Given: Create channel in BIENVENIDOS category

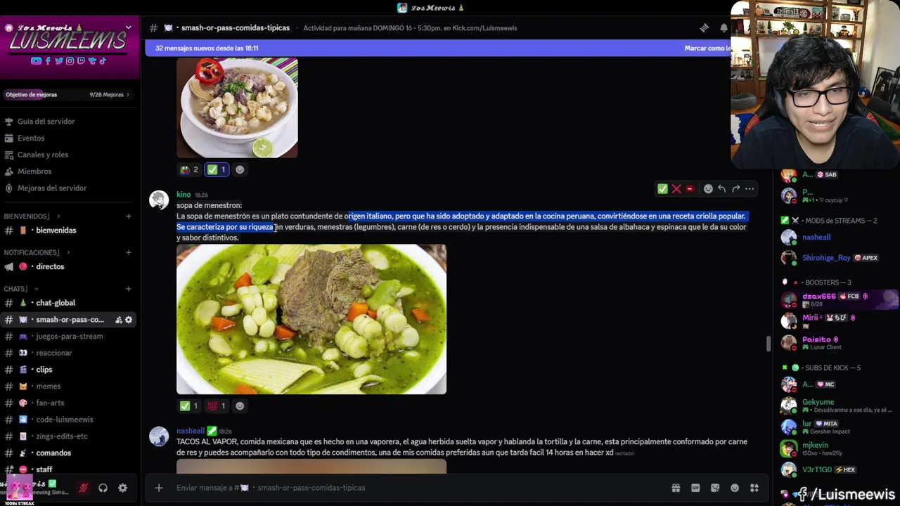Looking at the screenshot, I should (x=129, y=216).
